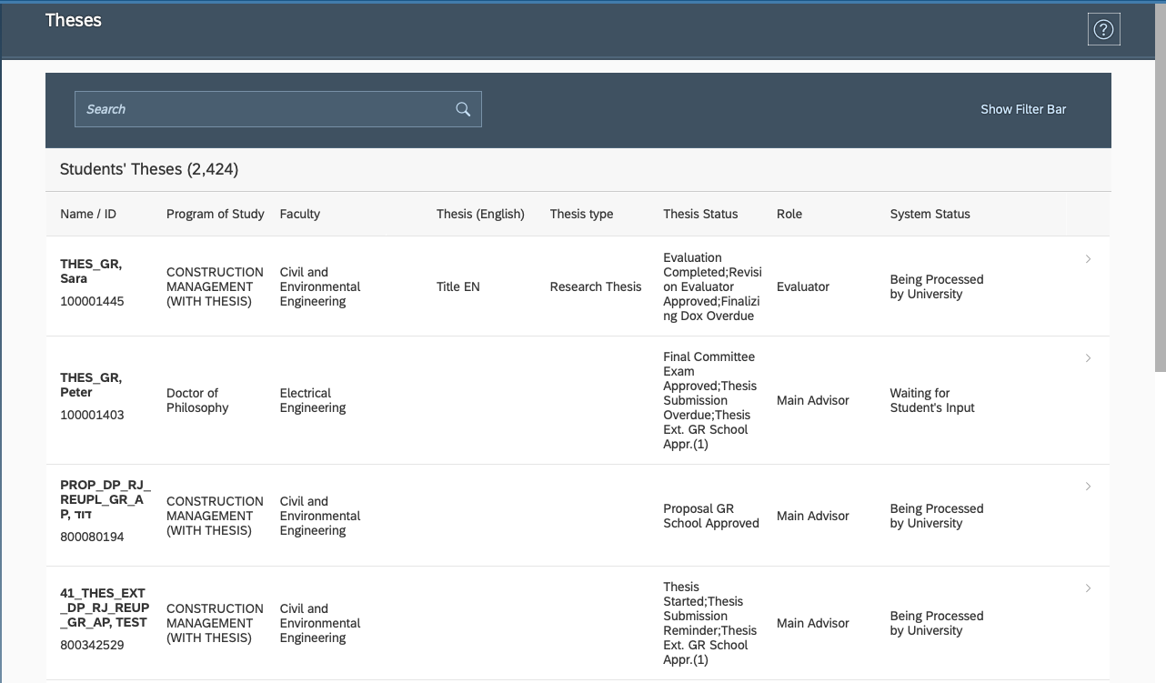Click the Electrical Engineering faculty cell

[x=313, y=400]
